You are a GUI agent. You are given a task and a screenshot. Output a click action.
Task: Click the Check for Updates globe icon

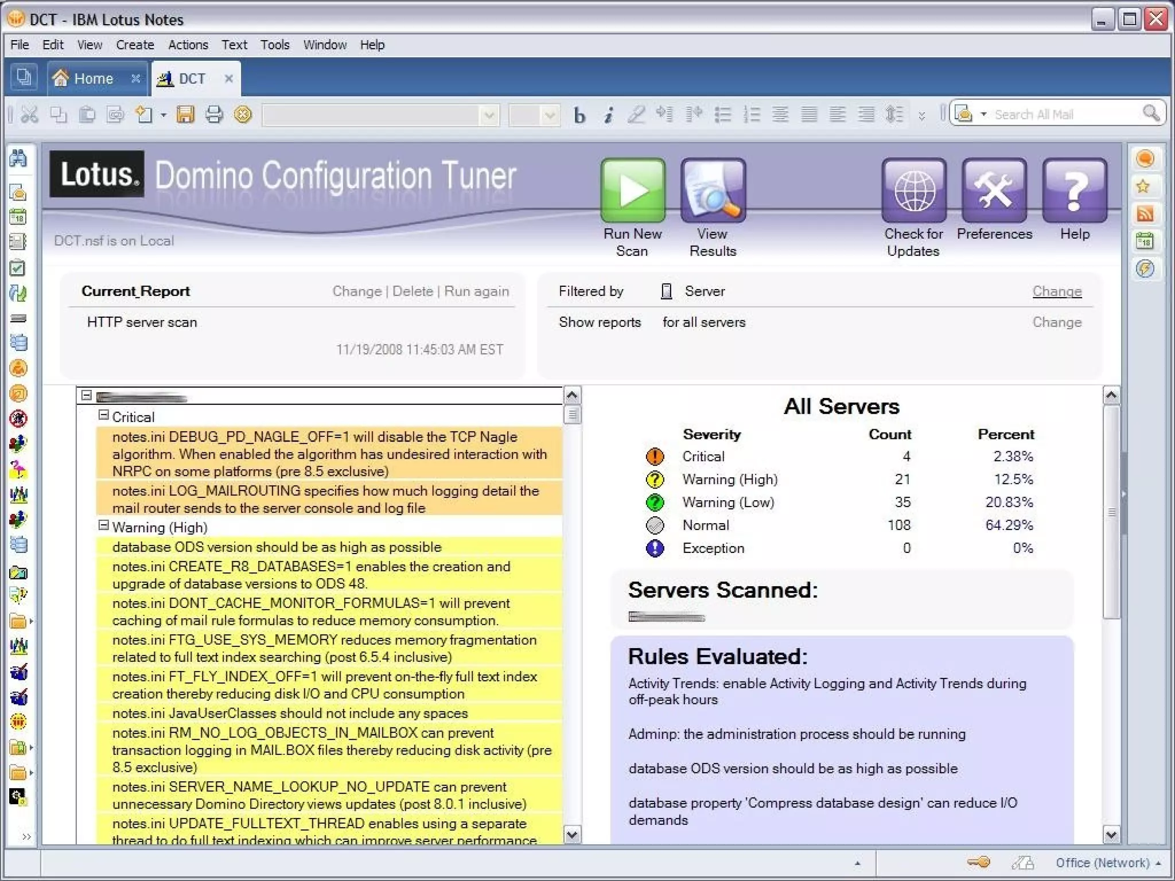(x=914, y=190)
